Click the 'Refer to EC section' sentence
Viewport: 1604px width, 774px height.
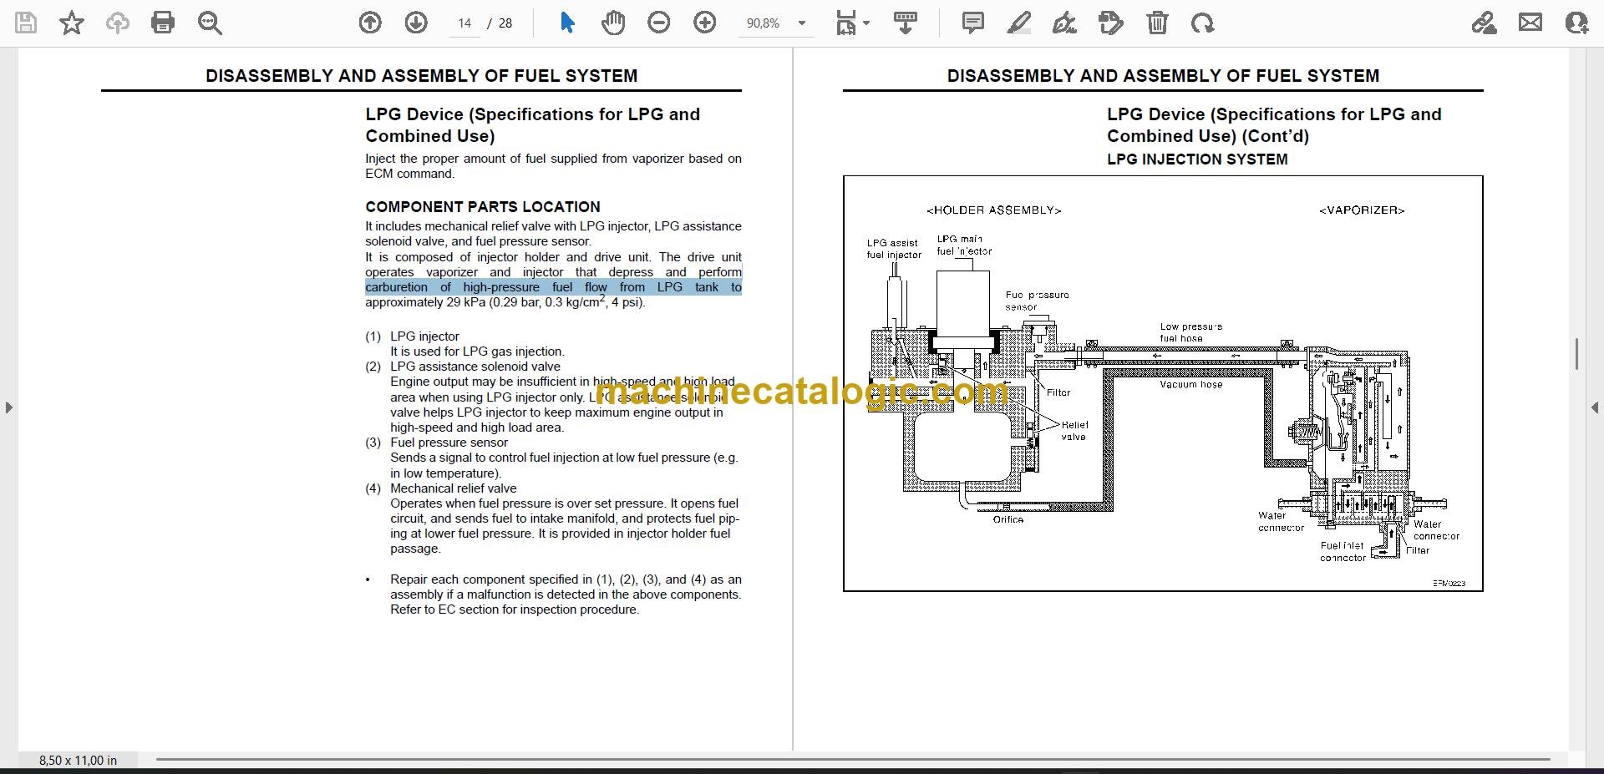(x=515, y=610)
